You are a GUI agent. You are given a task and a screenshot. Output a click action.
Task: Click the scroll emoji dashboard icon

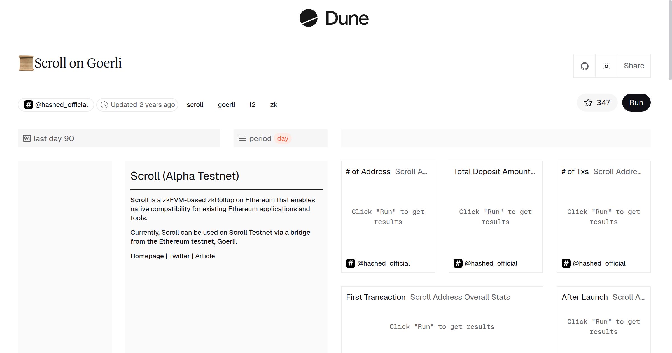tap(26, 63)
